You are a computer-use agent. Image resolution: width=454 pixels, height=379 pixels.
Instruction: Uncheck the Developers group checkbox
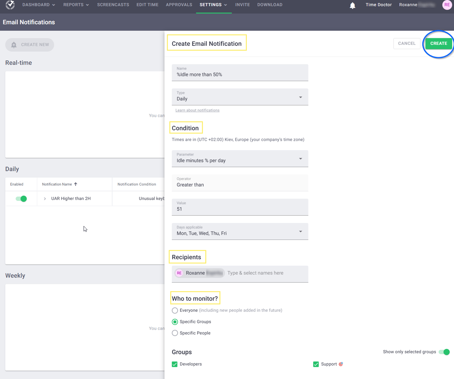(175, 364)
